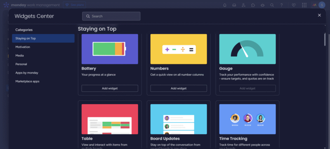The width and height of the screenshot is (330, 149).
Task: Click the Gauge widget title
Action: 226,68
